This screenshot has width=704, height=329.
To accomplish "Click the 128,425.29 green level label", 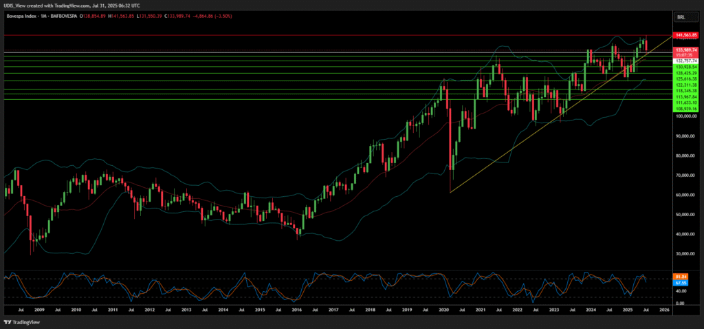I will pyautogui.click(x=686, y=73).
